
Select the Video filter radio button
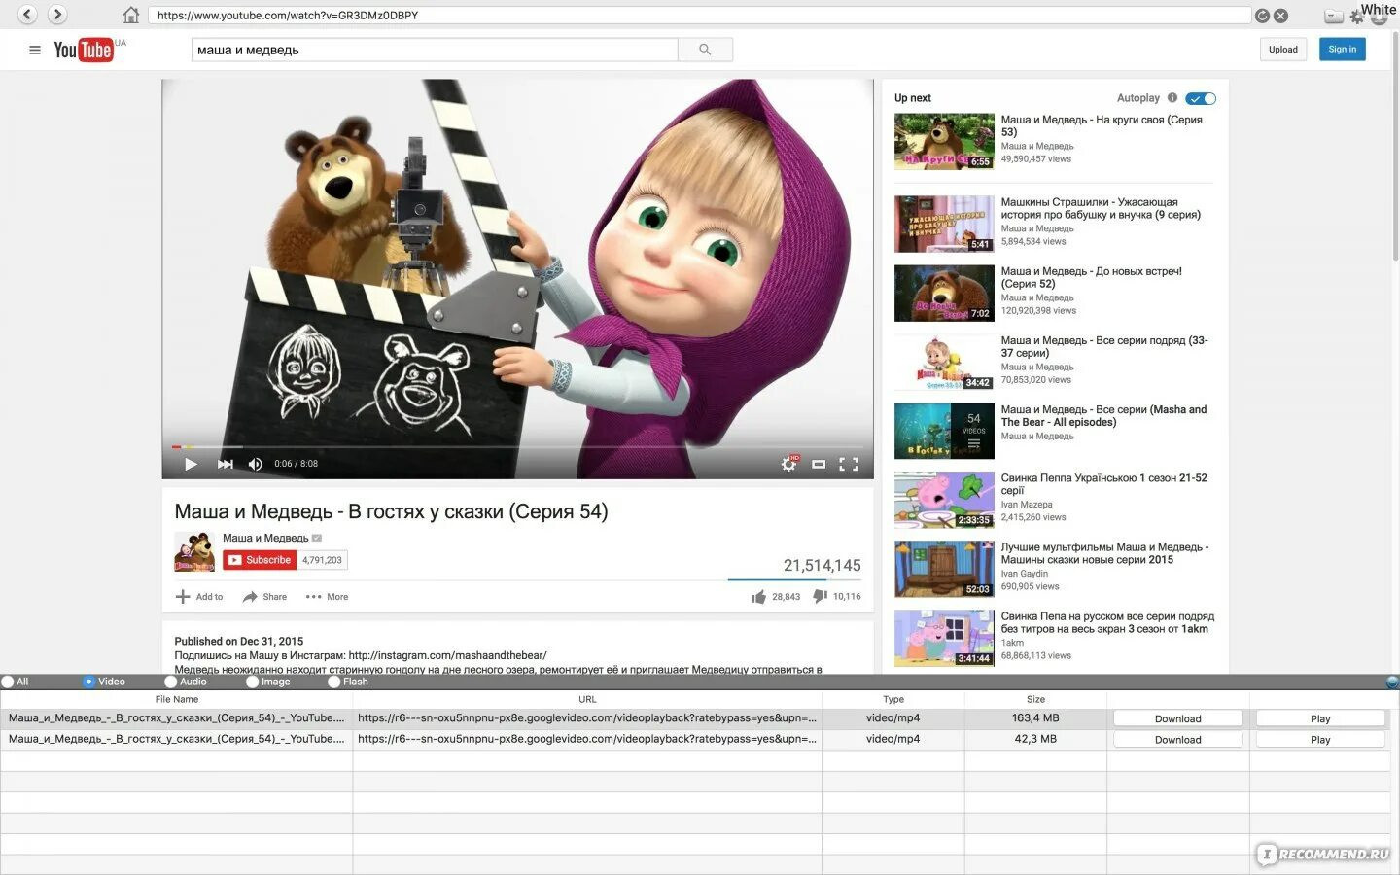point(89,682)
